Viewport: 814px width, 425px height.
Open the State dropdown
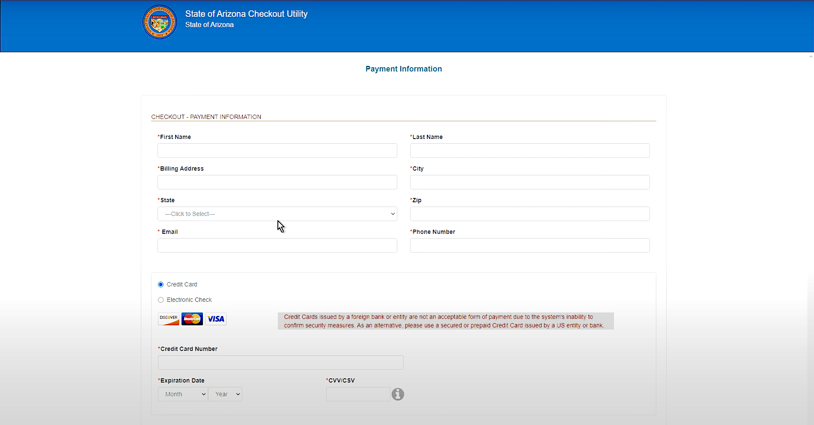(x=277, y=214)
